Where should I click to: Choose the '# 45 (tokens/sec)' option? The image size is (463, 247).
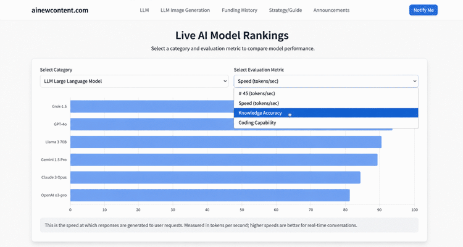(x=326, y=93)
